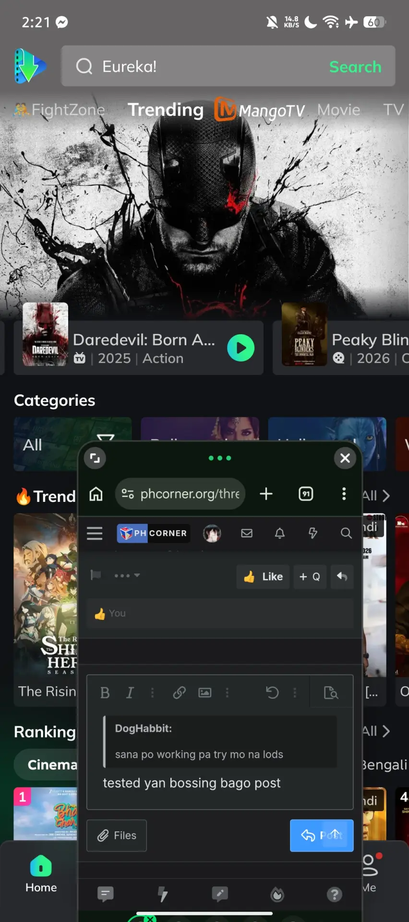Select the Trending tab
Image resolution: width=409 pixels, height=922 pixels.
pyautogui.click(x=166, y=110)
